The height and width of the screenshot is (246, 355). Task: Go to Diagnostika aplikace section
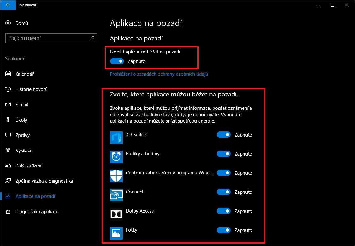tap(37, 212)
